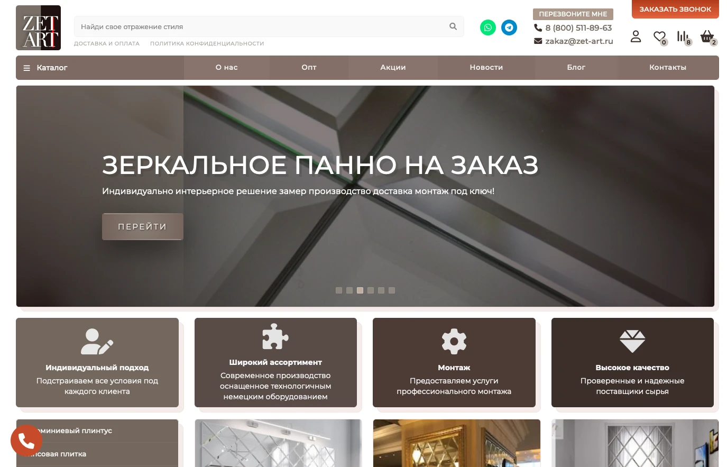Click the ПЕРЕЙТИ banner button

[x=142, y=227]
